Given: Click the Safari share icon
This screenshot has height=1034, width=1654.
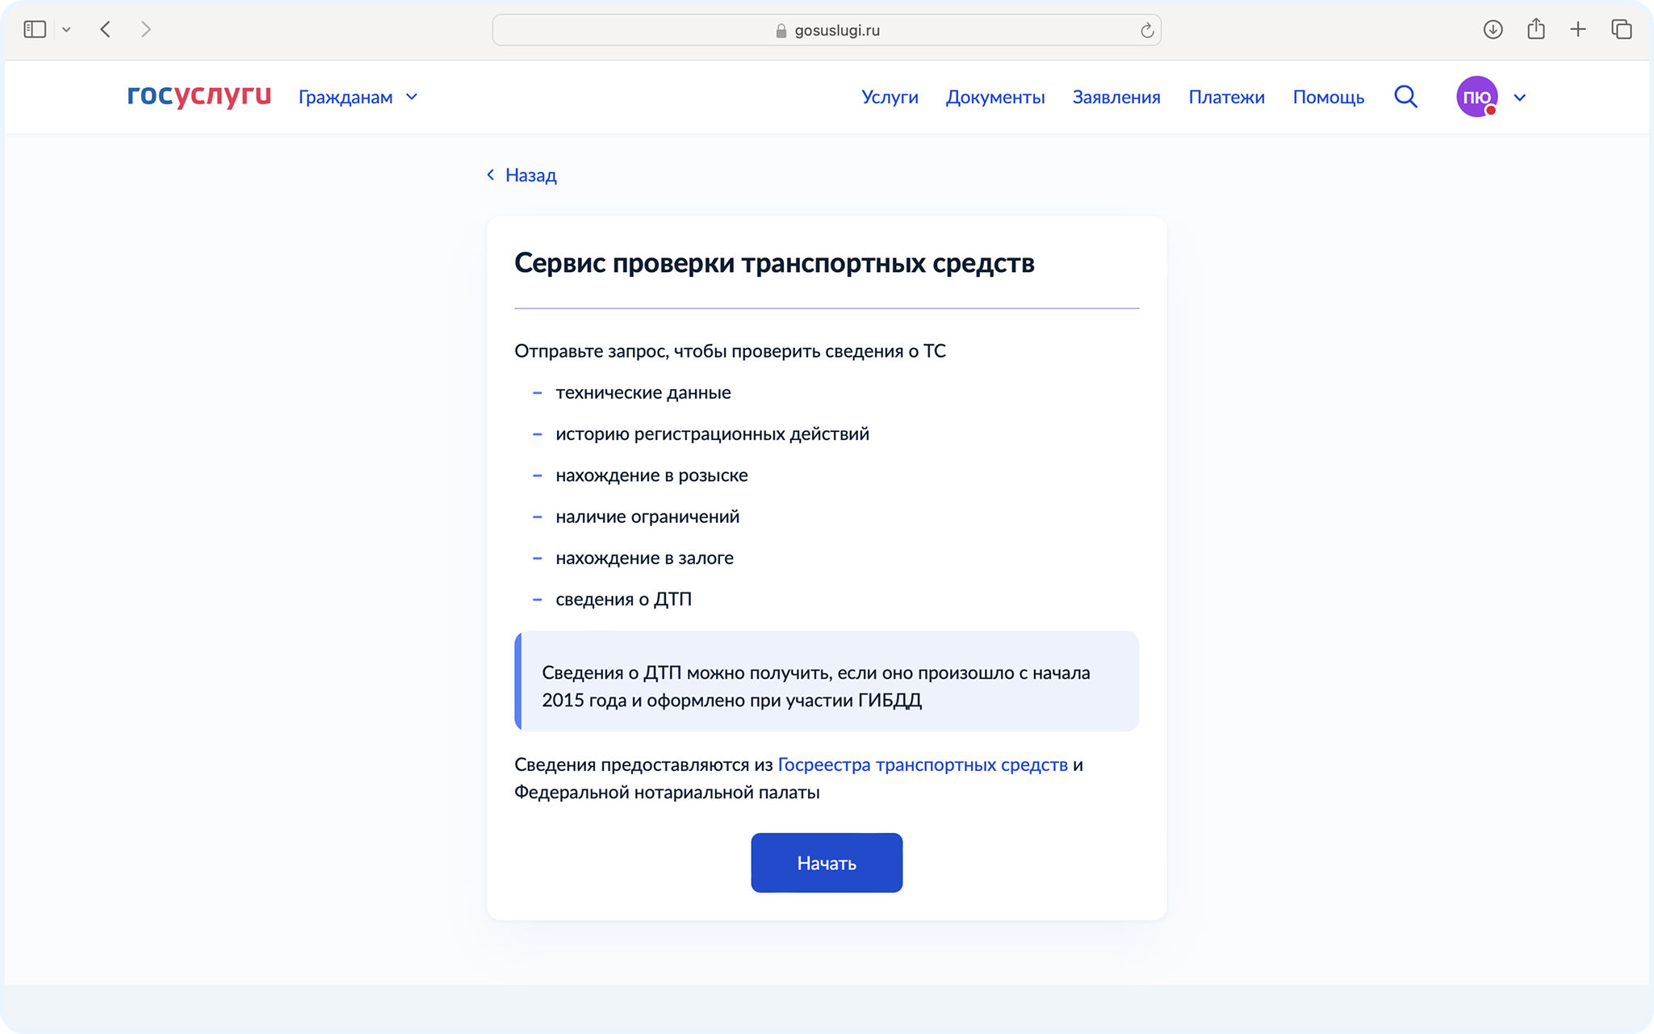Looking at the screenshot, I should click(x=1535, y=30).
